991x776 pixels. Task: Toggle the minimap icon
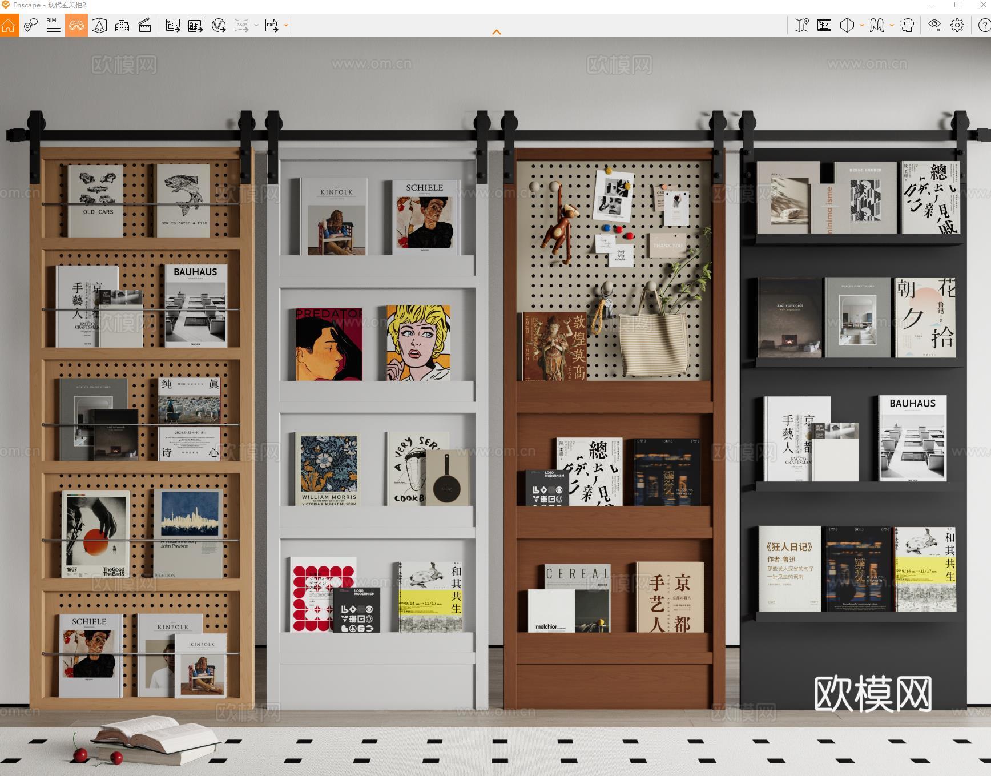(801, 25)
